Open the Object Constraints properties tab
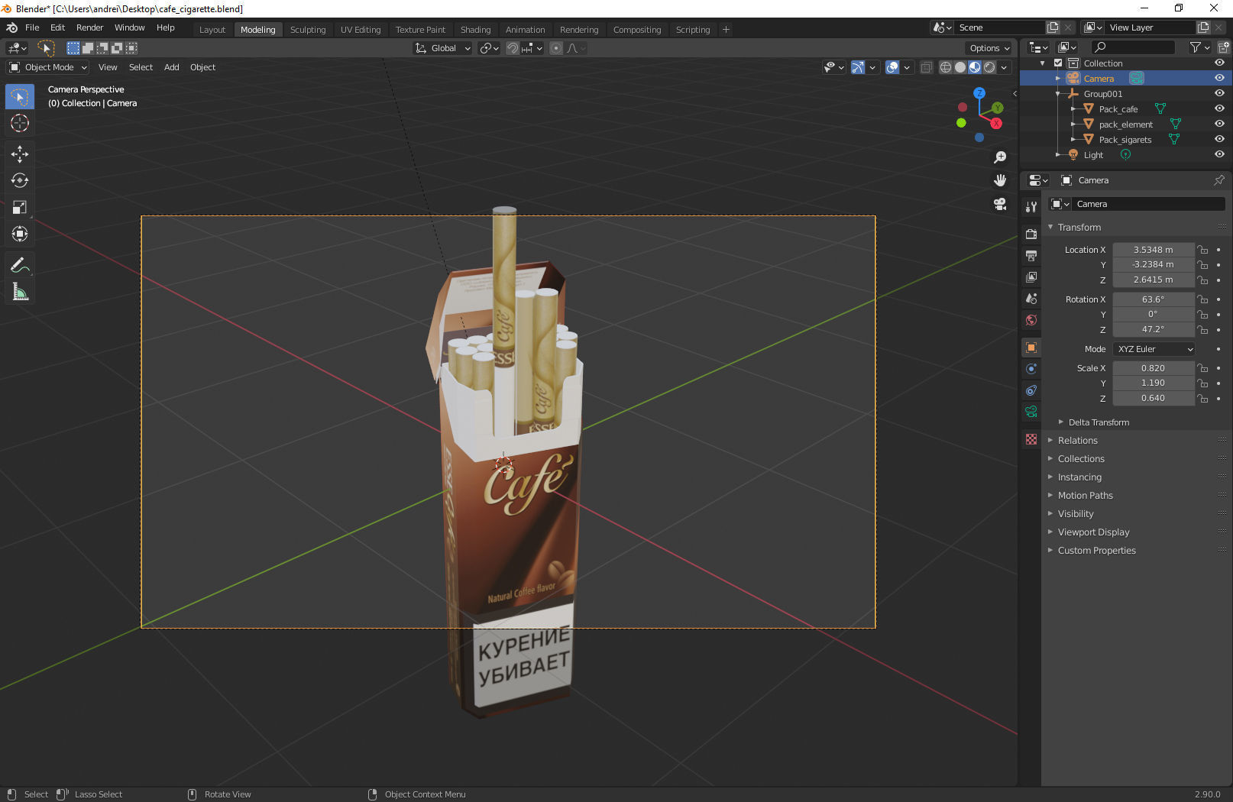Image resolution: width=1233 pixels, height=802 pixels. coord(1031,390)
